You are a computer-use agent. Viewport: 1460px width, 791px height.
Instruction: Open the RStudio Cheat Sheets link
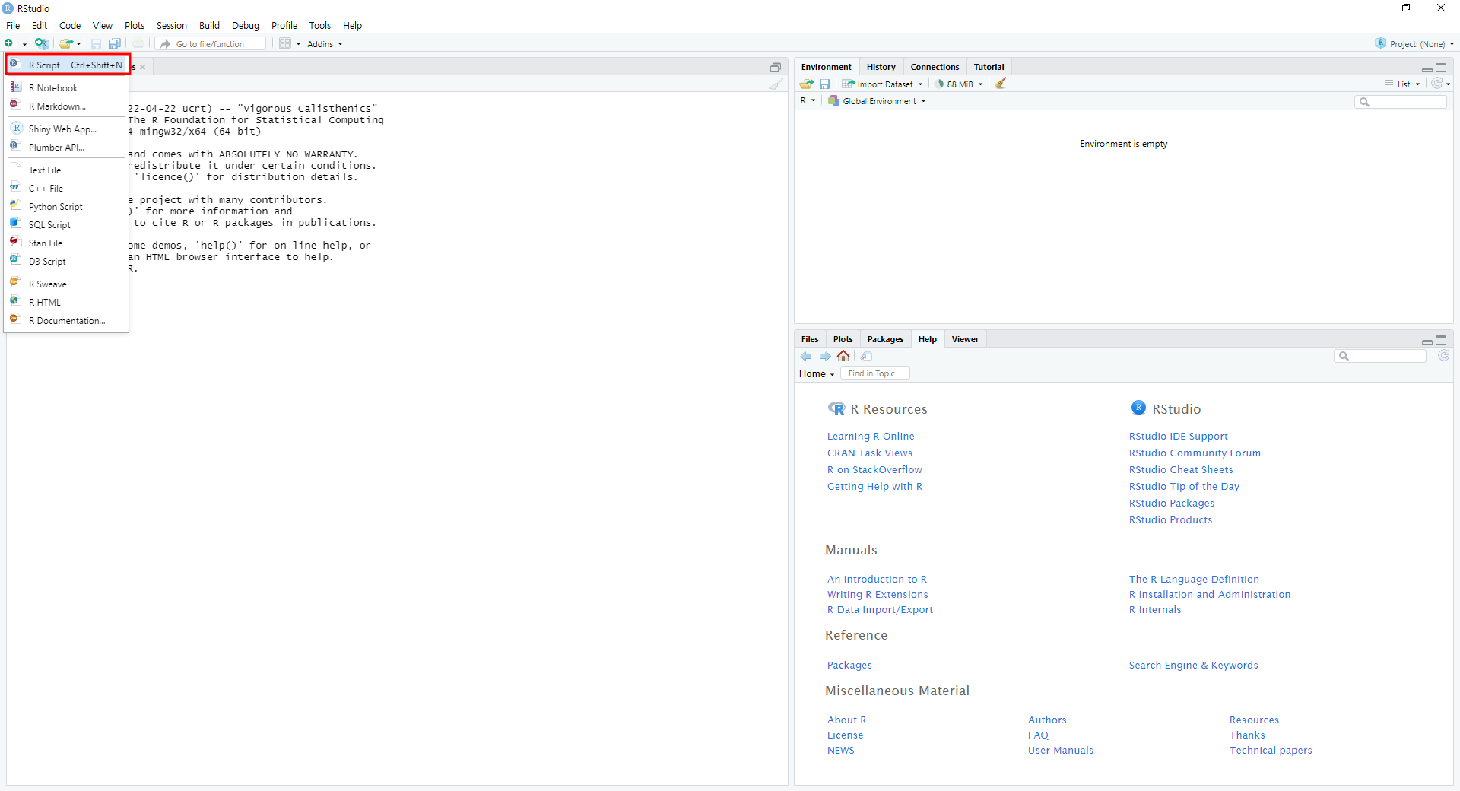point(1181,469)
